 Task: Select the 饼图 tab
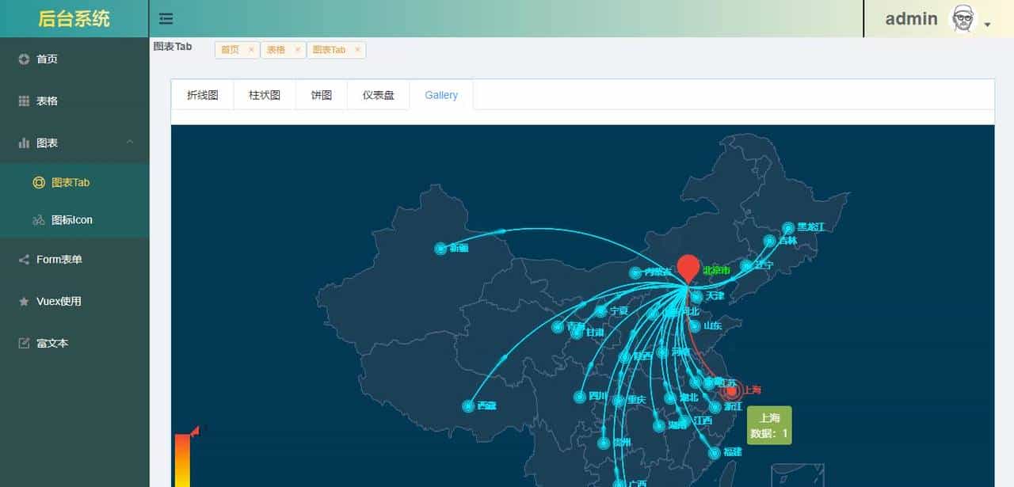321,94
